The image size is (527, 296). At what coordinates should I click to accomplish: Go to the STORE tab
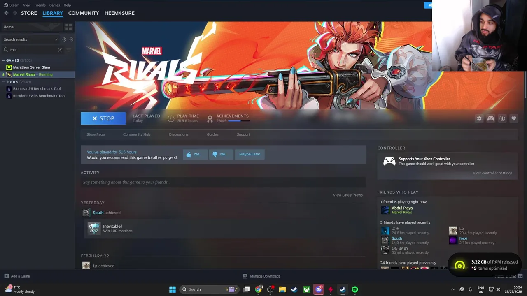[29, 13]
